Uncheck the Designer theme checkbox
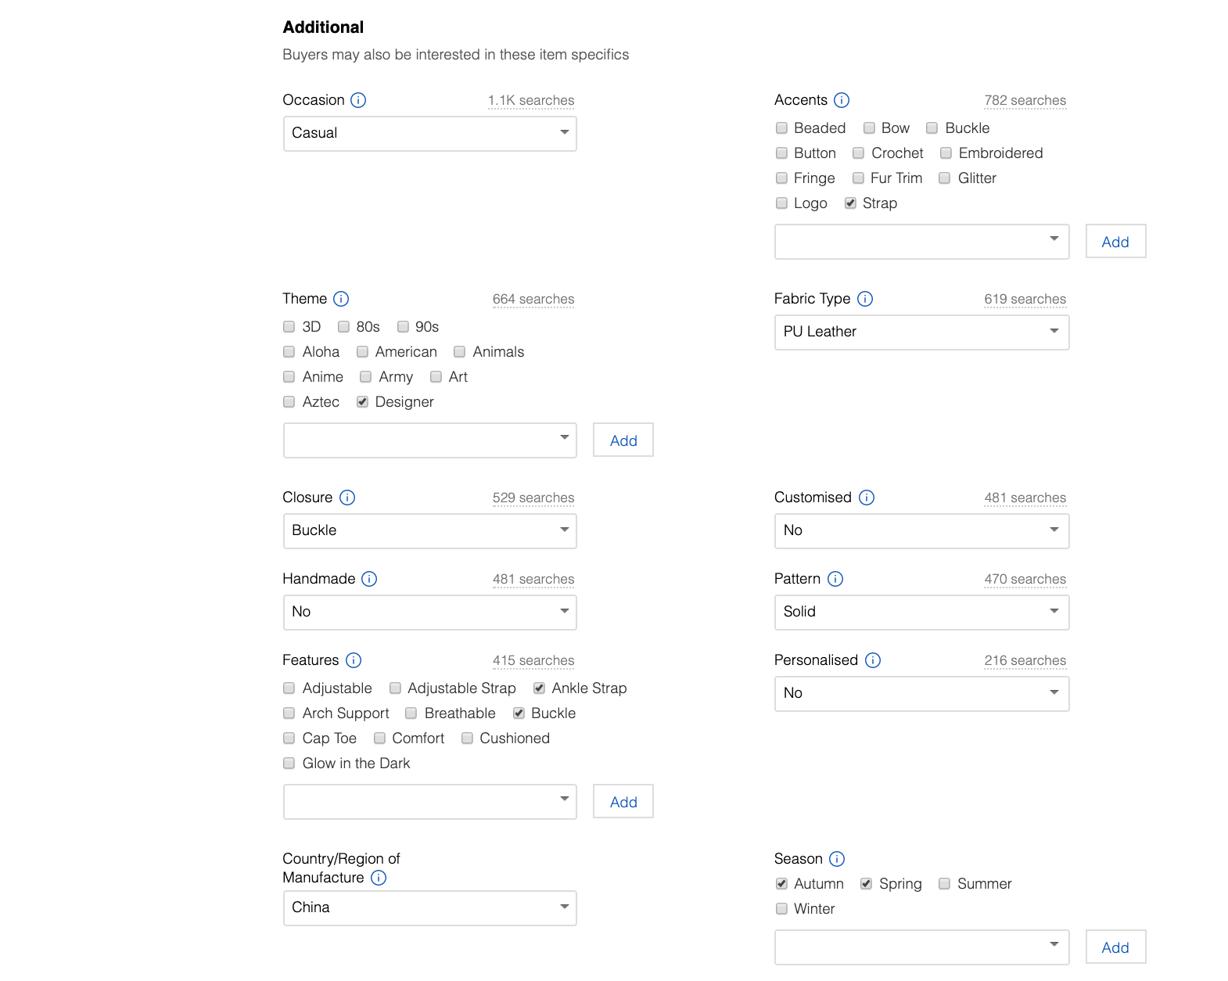The width and height of the screenshot is (1228, 981). click(362, 402)
